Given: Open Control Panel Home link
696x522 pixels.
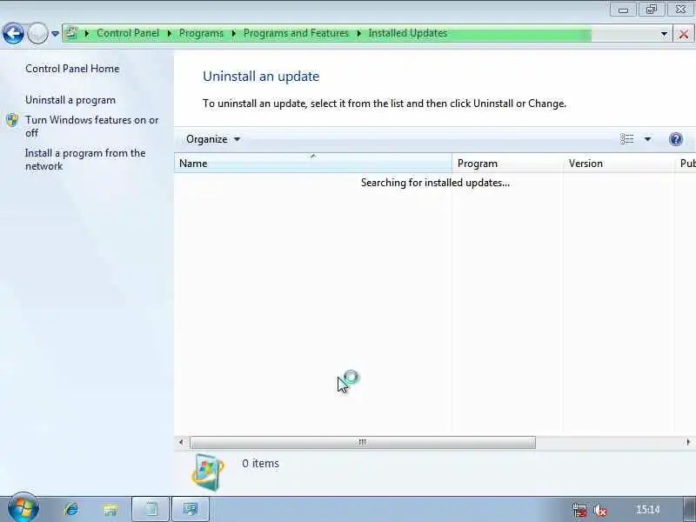Looking at the screenshot, I should [x=72, y=69].
